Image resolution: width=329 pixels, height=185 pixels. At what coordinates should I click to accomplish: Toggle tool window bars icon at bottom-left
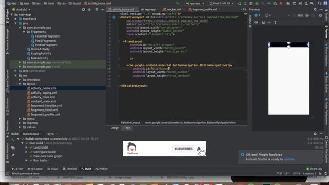click(8, 174)
